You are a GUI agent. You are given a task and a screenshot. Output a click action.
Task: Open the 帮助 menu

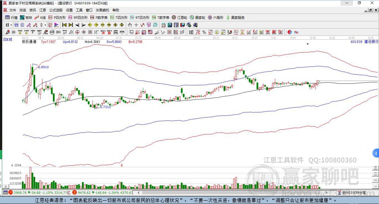[x=116, y=10]
